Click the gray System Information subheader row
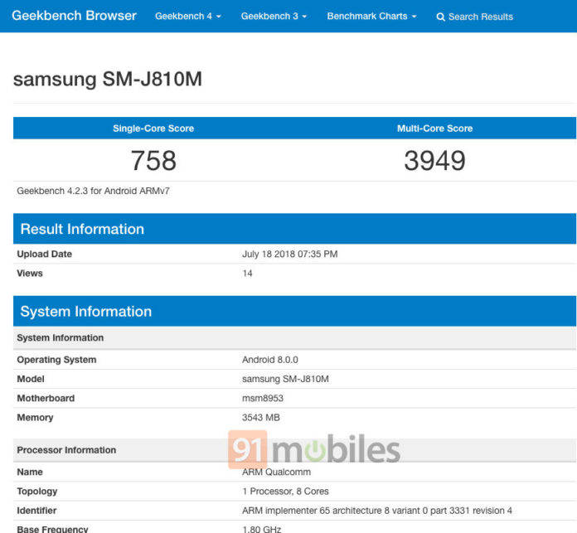Screen dimensions: 577x533 coord(295,338)
